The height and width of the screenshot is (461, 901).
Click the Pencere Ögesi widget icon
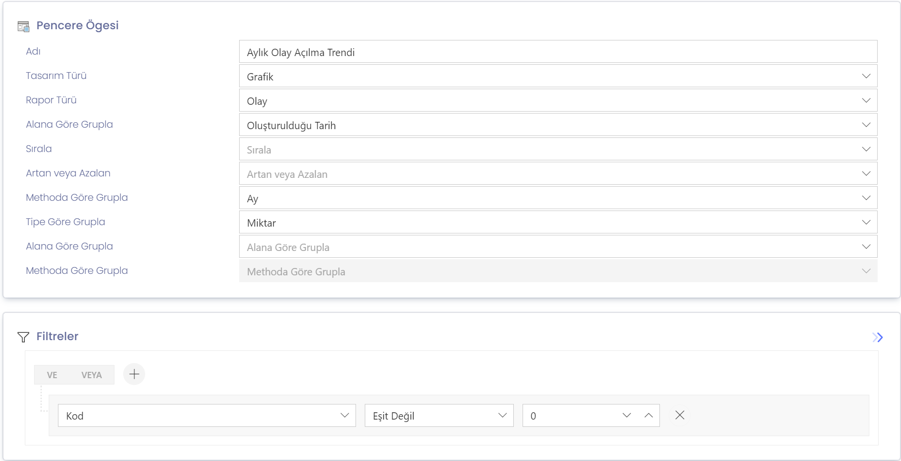tap(23, 26)
